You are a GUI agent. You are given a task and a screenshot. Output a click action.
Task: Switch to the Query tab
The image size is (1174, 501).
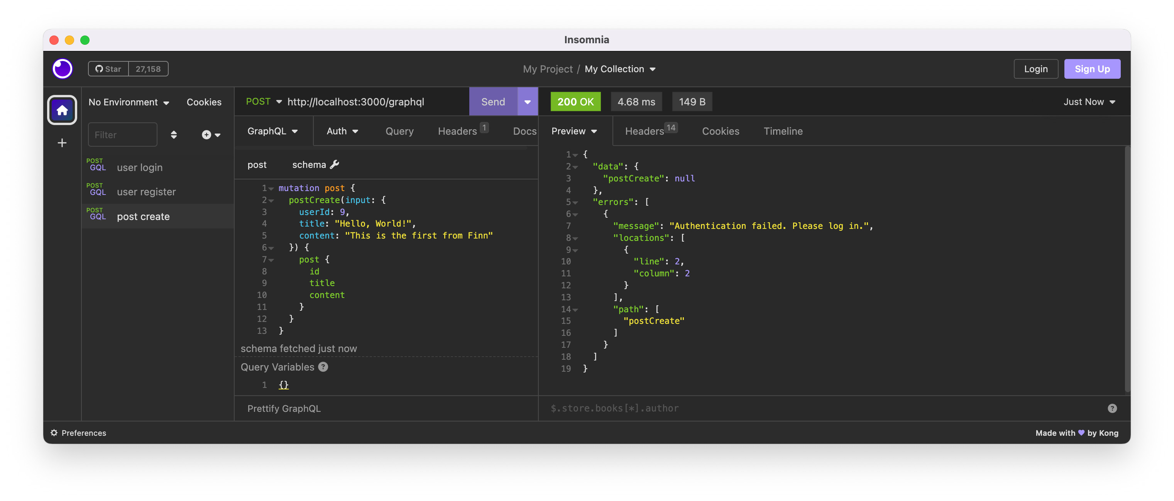(399, 131)
